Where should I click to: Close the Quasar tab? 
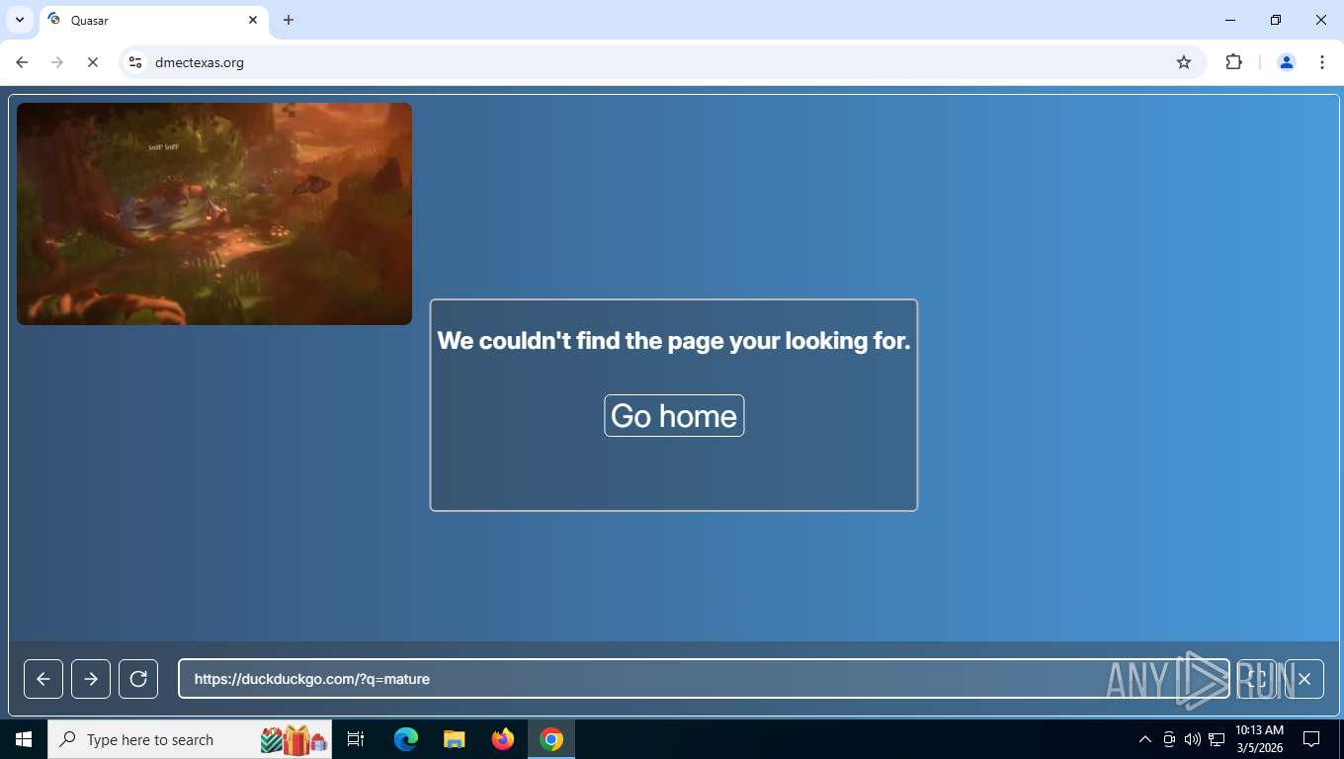(x=253, y=20)
